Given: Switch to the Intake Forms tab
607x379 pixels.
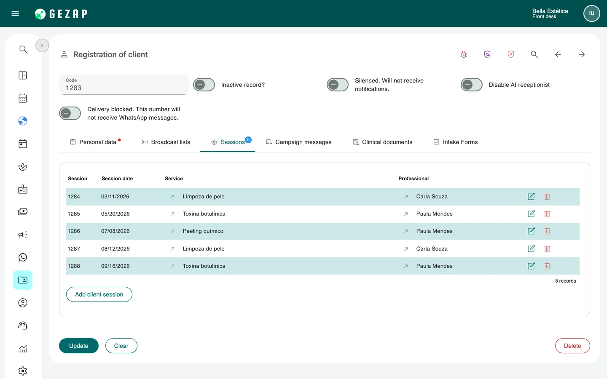Looking at the screenshot, I should coord(456,142).
